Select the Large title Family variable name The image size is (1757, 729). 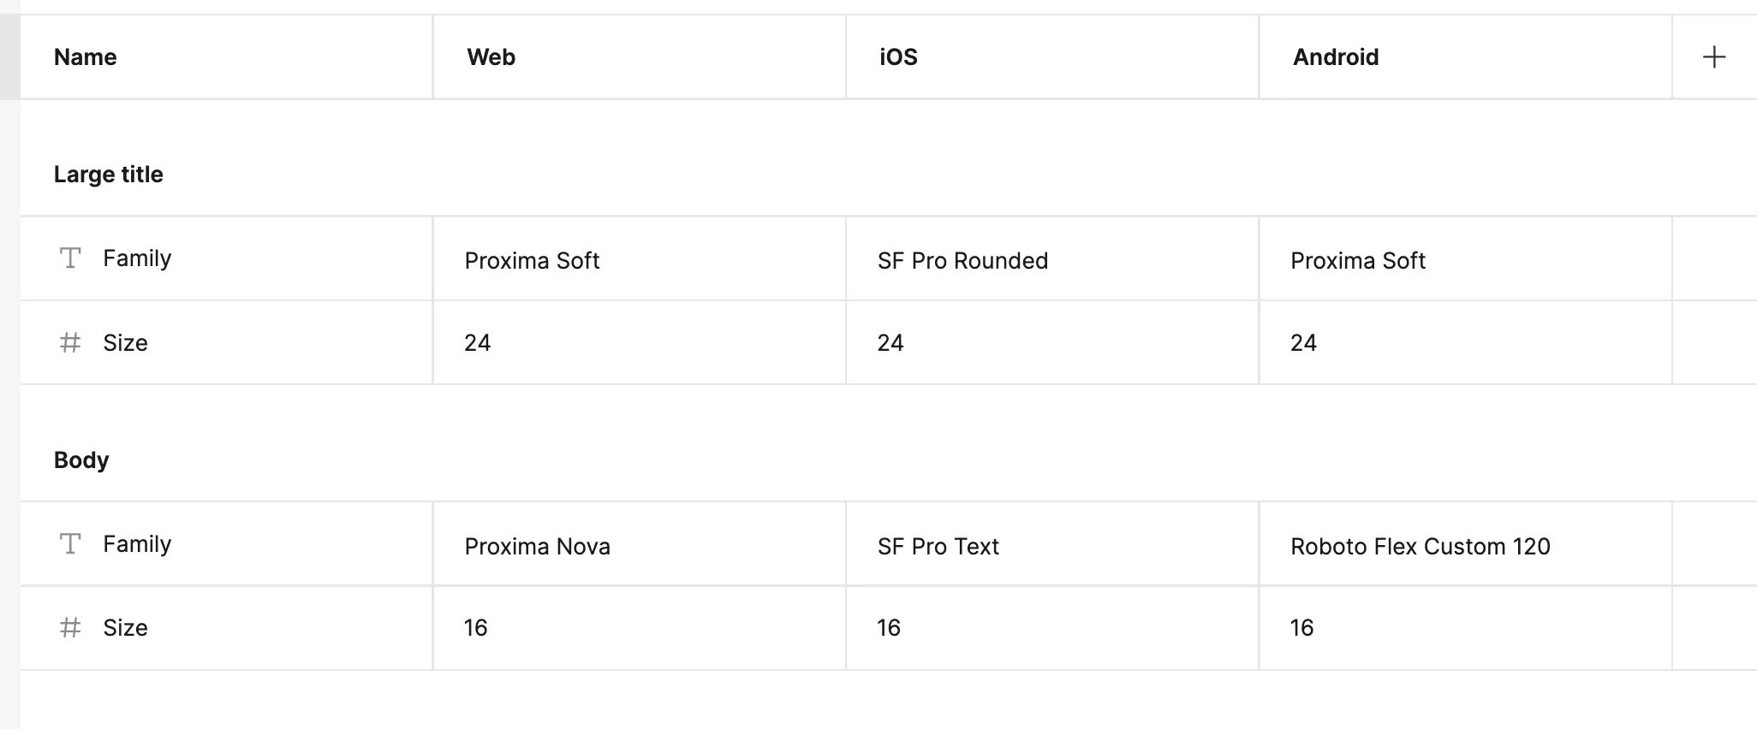(137, 258)
